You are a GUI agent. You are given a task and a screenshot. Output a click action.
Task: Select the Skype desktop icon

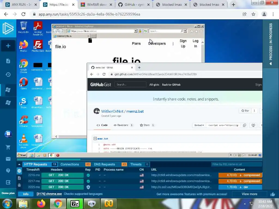[x=23, y=103]
